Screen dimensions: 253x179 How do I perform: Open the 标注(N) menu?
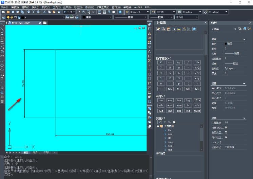[x=78, y=7]
